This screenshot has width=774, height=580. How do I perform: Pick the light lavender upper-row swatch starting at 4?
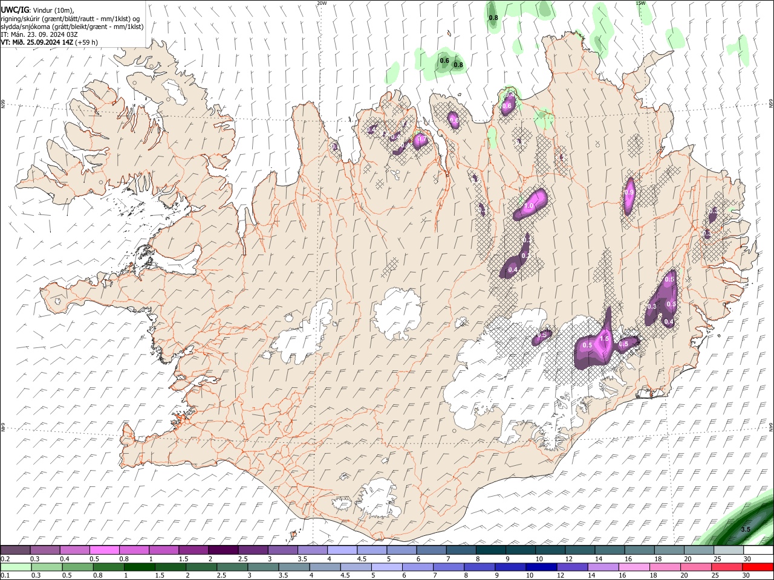click(x=342, y=550)
